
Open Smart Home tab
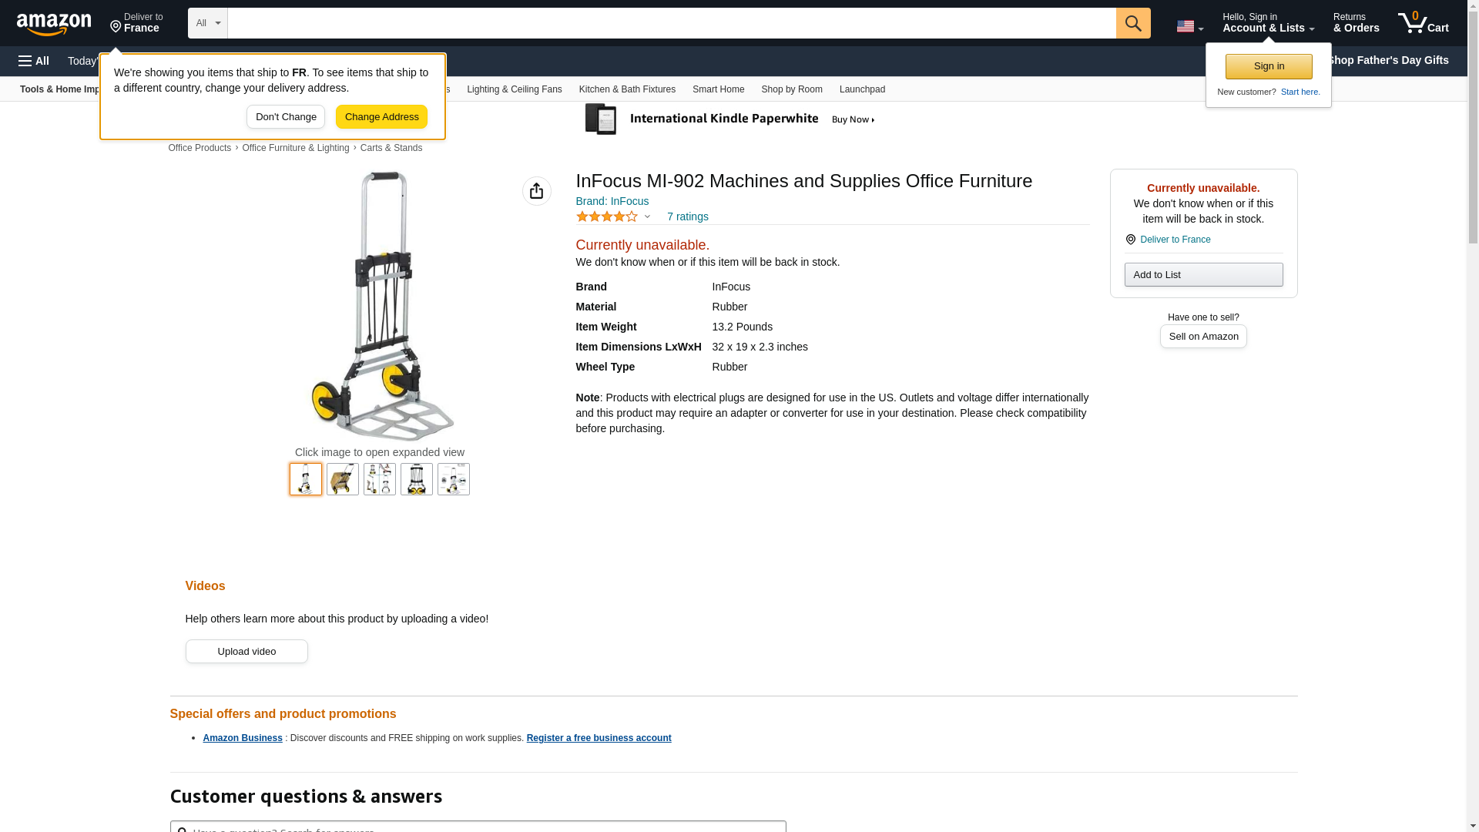click(717, 89)
